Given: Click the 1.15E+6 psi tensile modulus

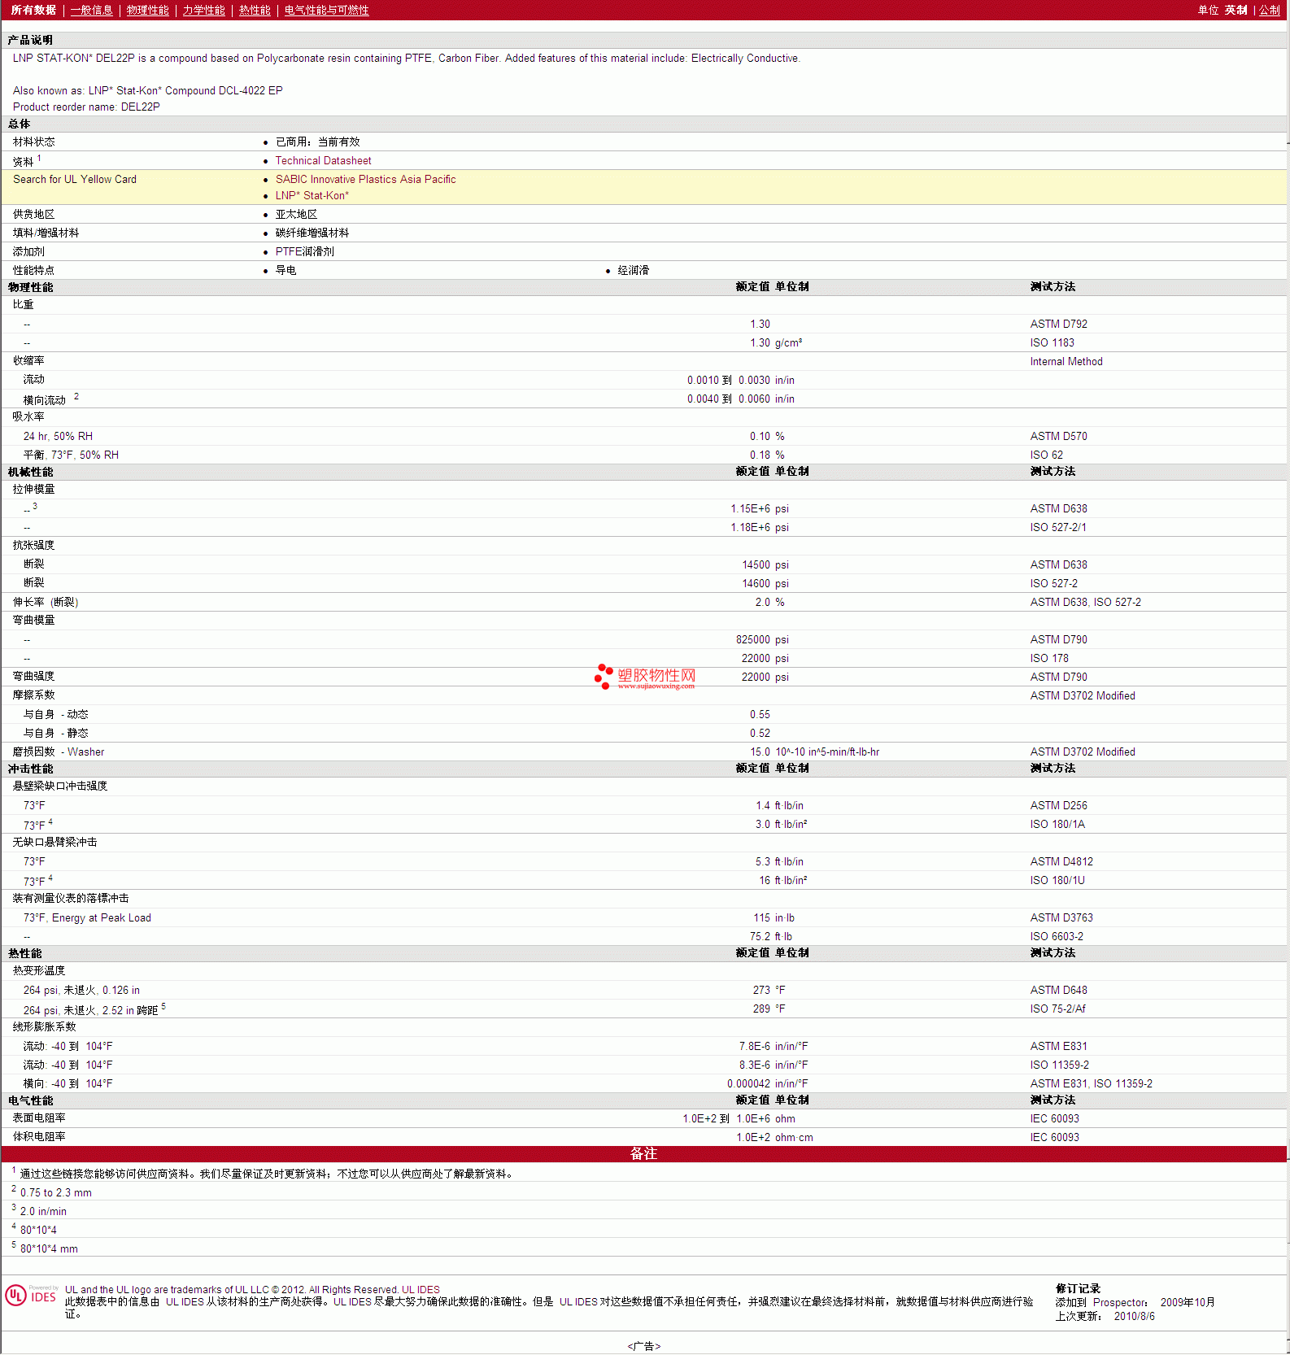Looking at the screenshot, I should point(760,509).
